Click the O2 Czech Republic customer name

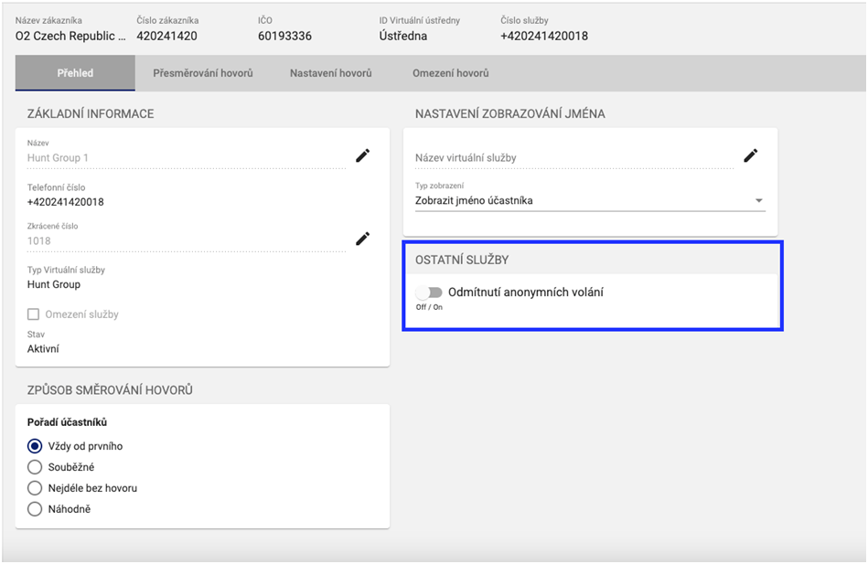70,37
